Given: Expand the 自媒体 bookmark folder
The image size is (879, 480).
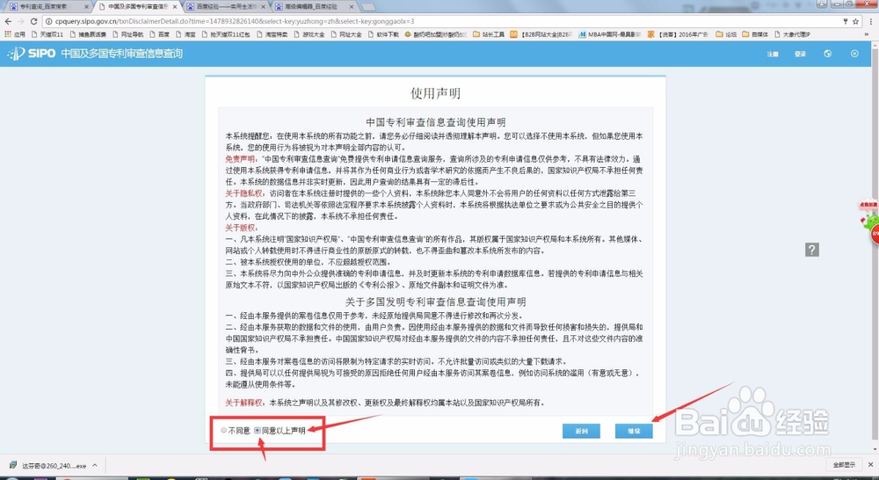Looking at the screenshot, I should pos(755,34).
